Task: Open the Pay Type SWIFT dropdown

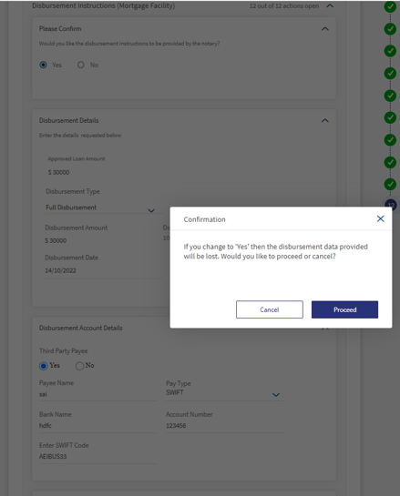Action: (224, 393)
